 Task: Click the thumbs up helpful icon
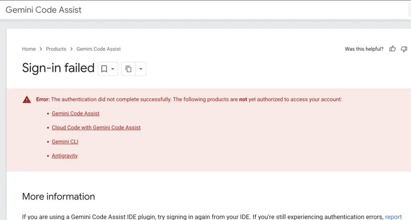click(x=393, y=49)
